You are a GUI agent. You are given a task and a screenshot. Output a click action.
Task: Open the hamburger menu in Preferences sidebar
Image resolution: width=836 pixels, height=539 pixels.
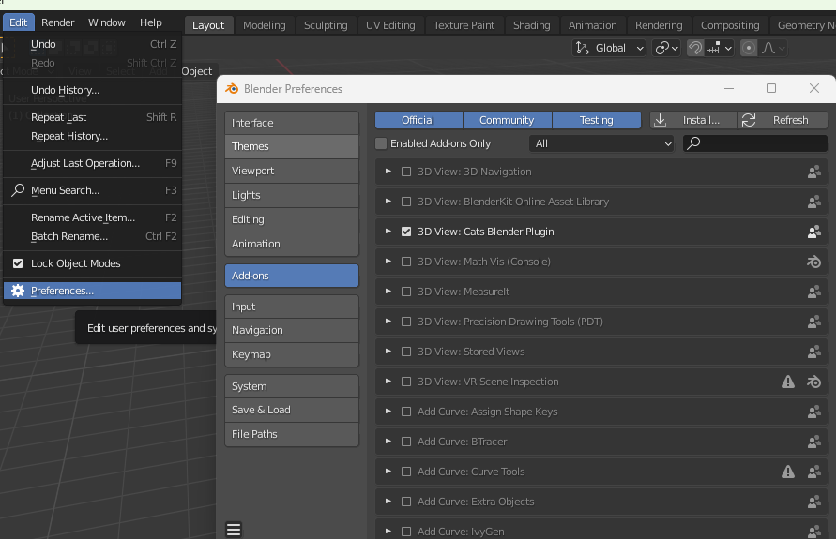coord(234,529)
